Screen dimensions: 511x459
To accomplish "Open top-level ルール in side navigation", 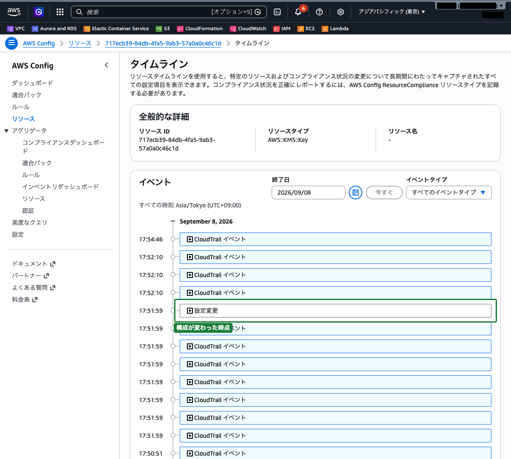I will point(21,107).
